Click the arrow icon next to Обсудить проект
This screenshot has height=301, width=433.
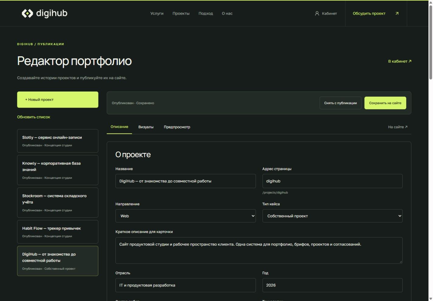tap(397, 13)
